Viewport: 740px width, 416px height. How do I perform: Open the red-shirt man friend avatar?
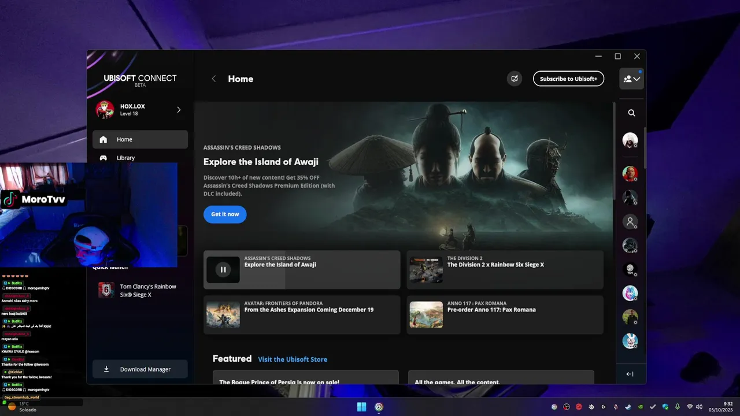tap(630, 173)
